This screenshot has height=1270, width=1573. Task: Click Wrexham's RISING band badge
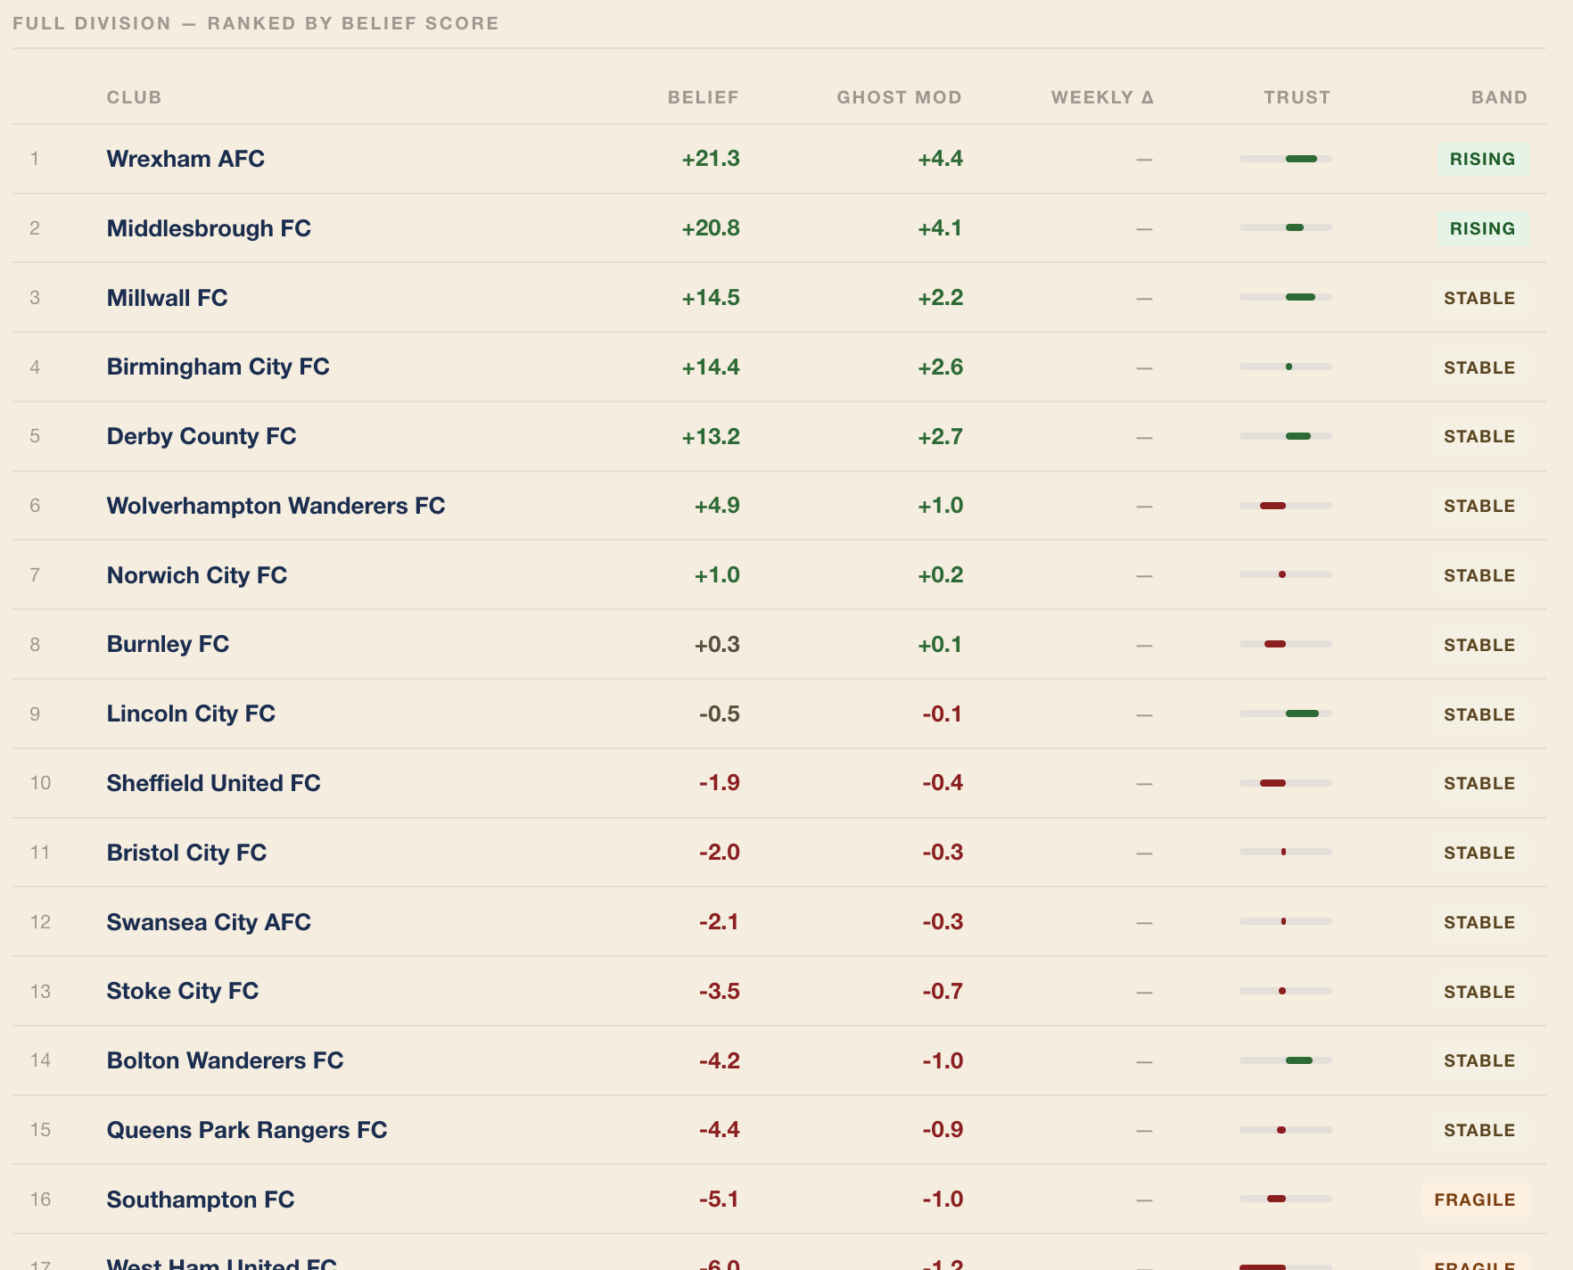pos(1482,159)
